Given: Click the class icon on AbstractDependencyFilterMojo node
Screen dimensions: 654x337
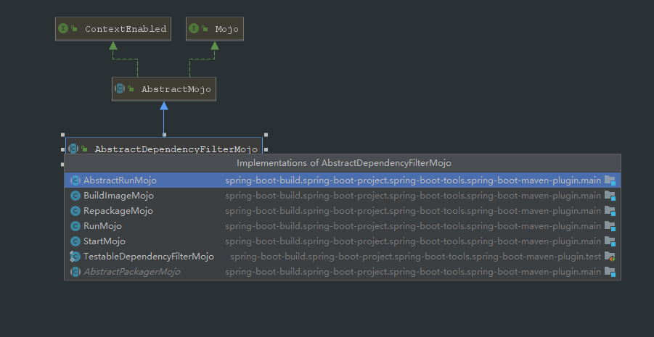Looking at the screenshot, I should [73, 149].
